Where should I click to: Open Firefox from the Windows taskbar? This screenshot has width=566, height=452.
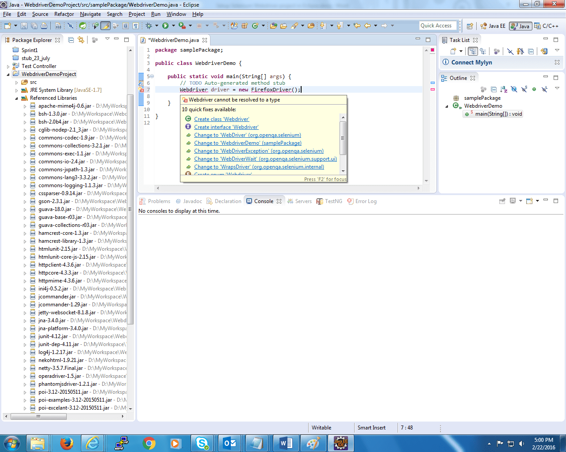[67, 443]
